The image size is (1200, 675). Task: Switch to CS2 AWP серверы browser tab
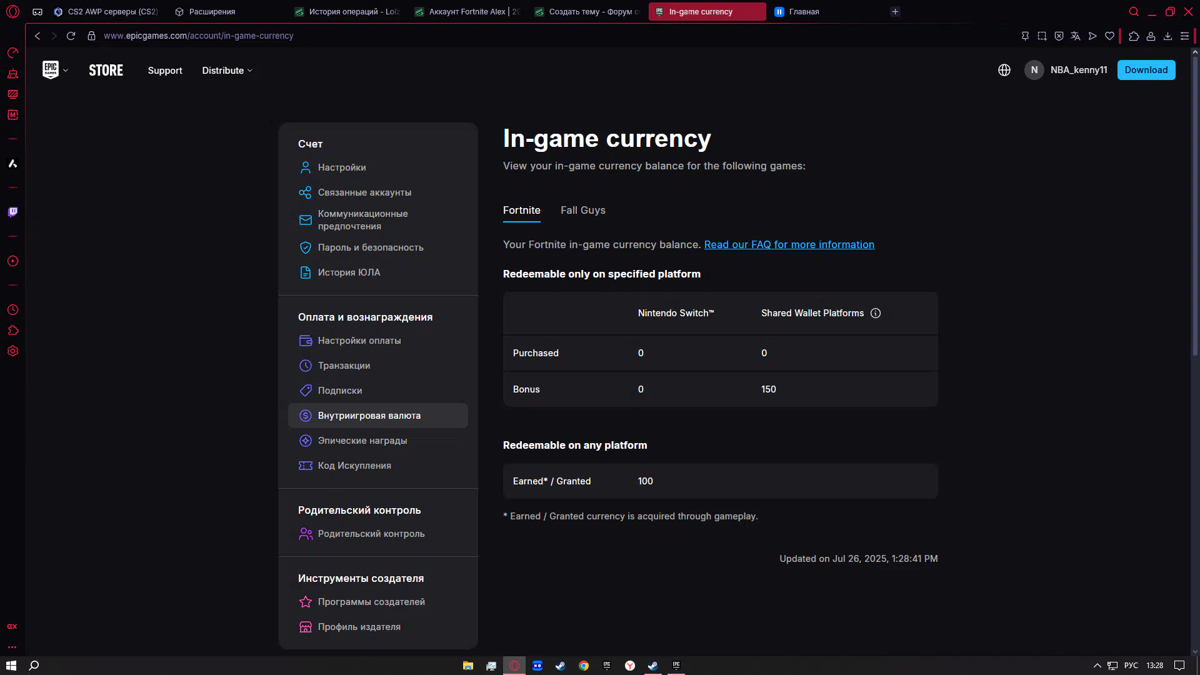[x=106, y=11]
